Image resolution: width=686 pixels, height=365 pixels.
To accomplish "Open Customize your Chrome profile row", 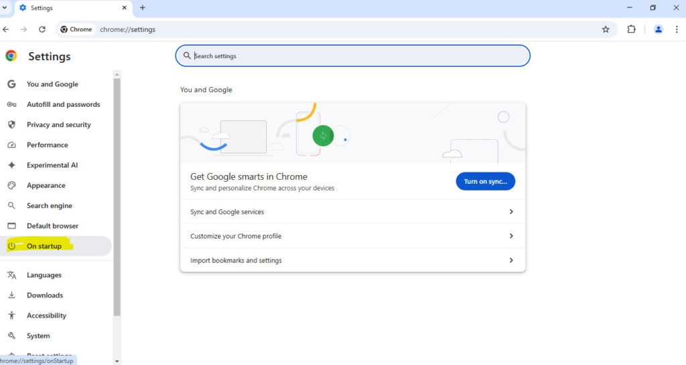I will (352, 236).
